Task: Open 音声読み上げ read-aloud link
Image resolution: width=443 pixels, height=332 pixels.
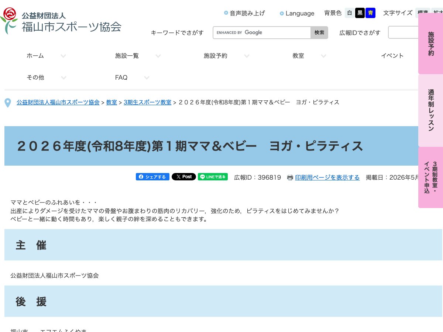Action: click(x=247, y=13)
